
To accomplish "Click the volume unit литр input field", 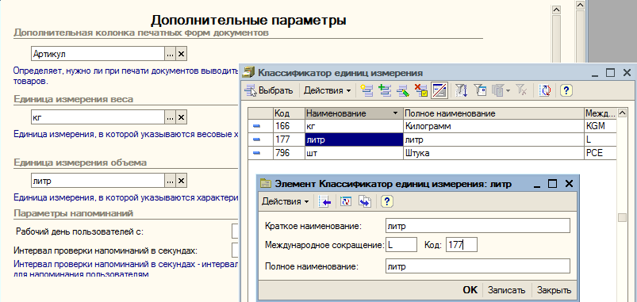I will [x=98, y=181].
